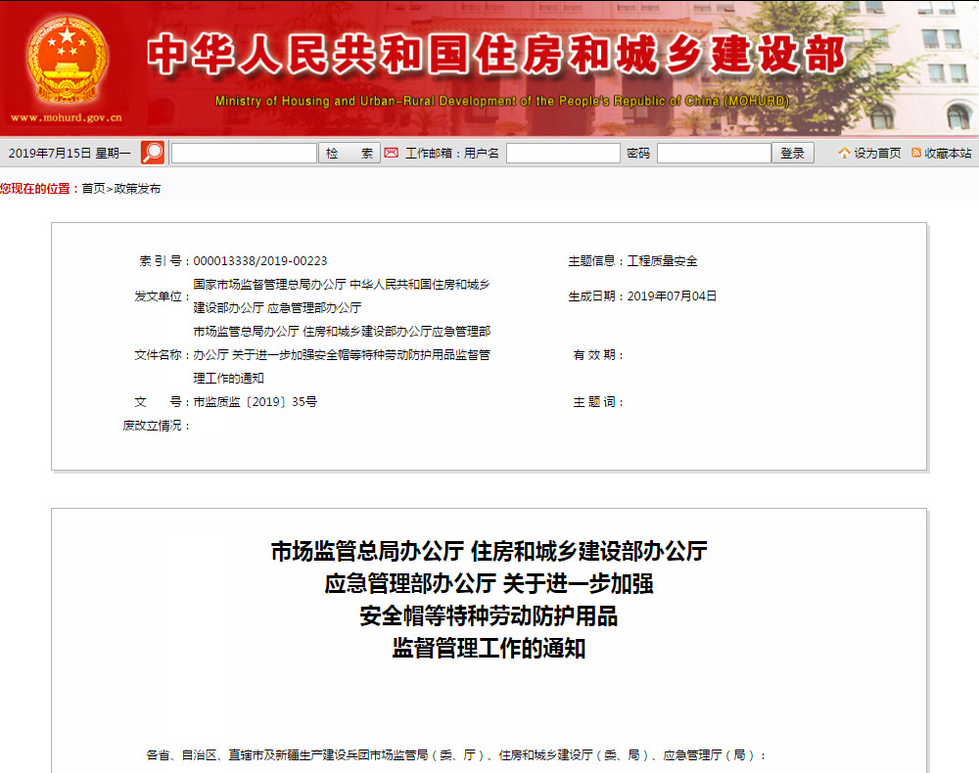Click the recipient line starting 各省、自治区

[x=456, y=755]
